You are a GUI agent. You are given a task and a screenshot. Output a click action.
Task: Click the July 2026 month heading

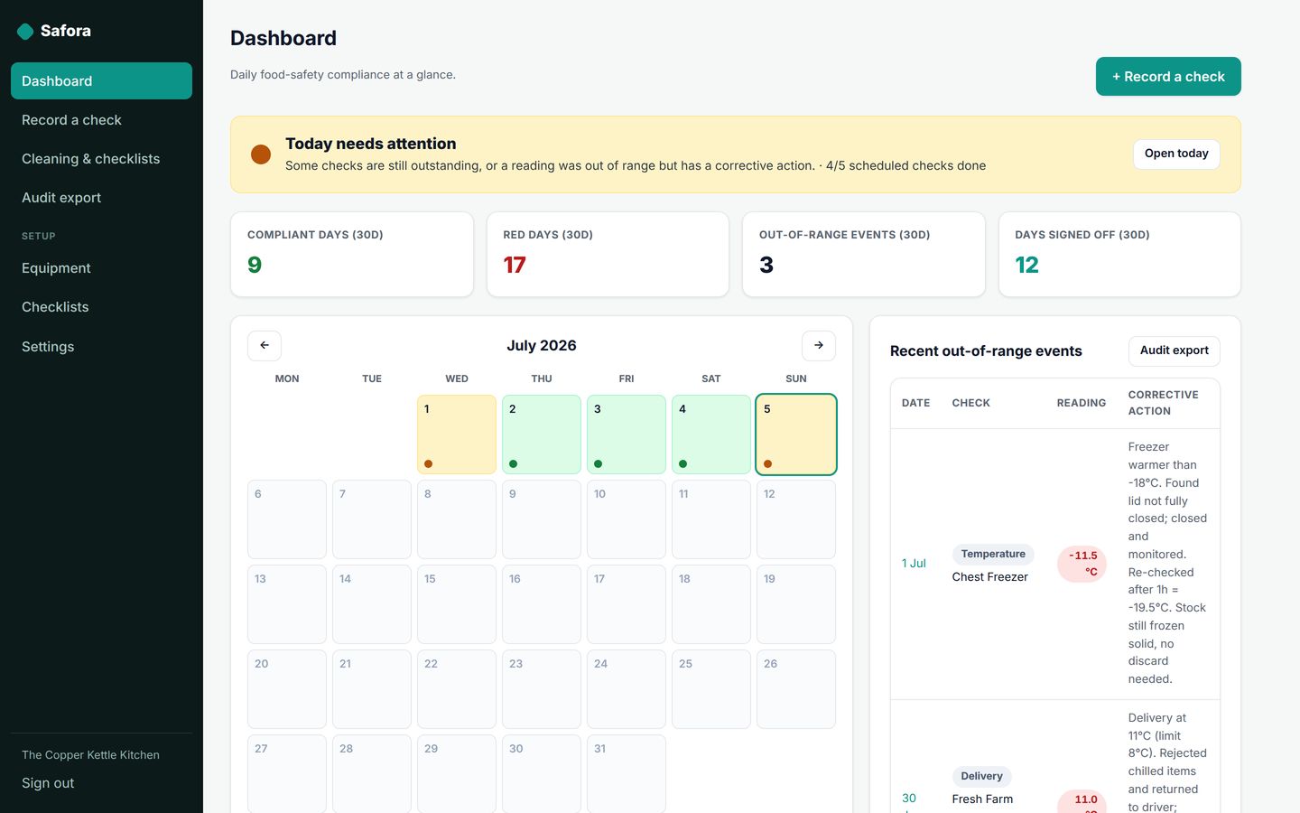tap(542, 346)
